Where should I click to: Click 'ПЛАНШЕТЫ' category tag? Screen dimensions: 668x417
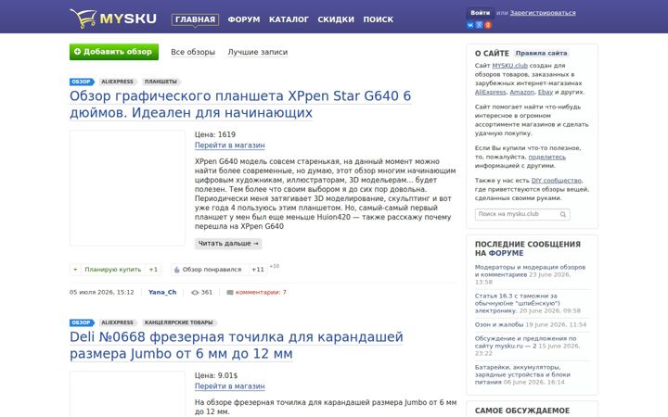coord(161,82)
